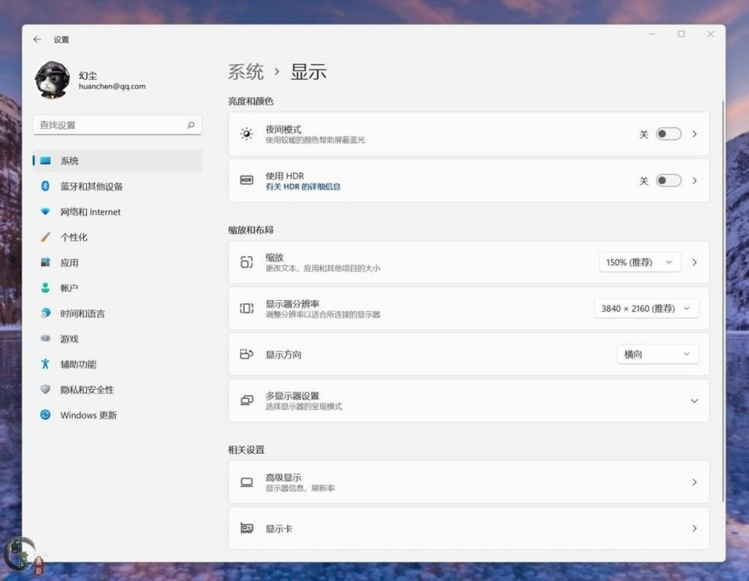This screenshot has width=749, height=581.
Task: Click the search magnifier icon
Action: [190, 125]
